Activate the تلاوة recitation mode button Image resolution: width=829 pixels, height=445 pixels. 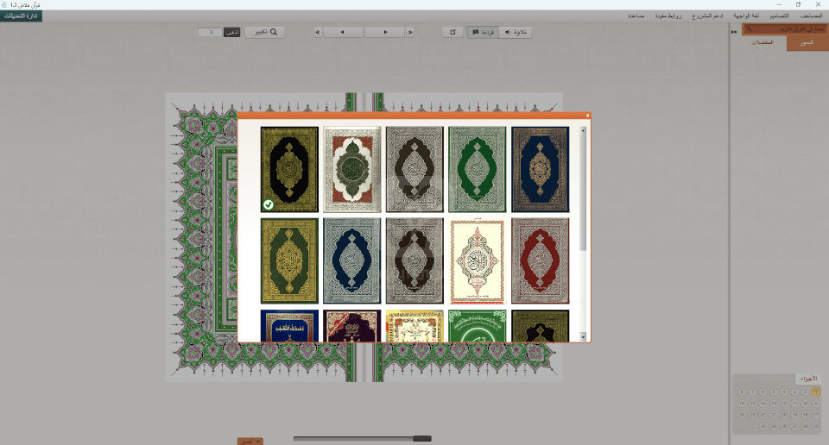pyautogui.click(x=515, y=32)
